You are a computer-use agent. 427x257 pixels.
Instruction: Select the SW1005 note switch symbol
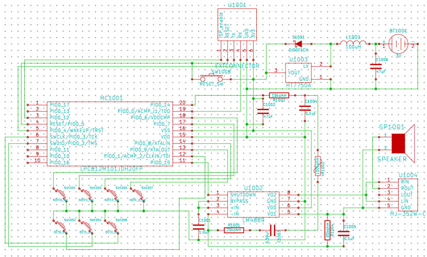tap(111, 194)
